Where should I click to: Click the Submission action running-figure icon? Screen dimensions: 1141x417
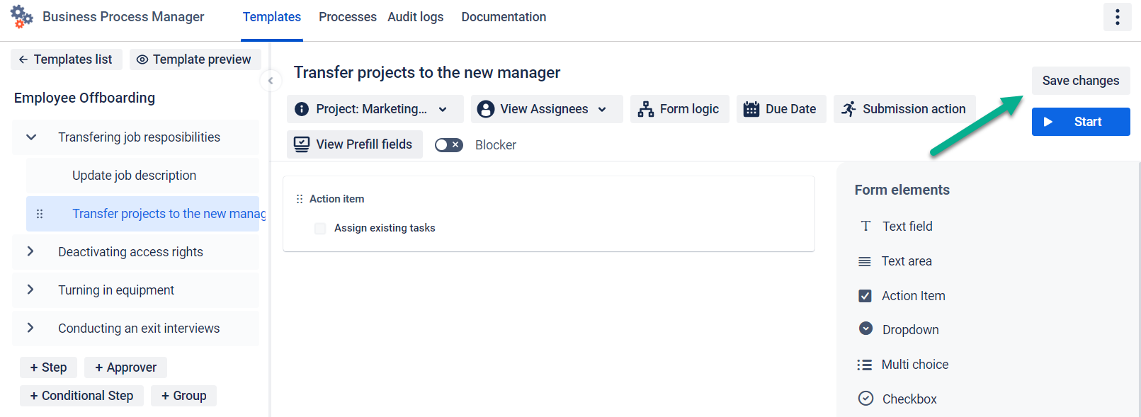(848, 109)
